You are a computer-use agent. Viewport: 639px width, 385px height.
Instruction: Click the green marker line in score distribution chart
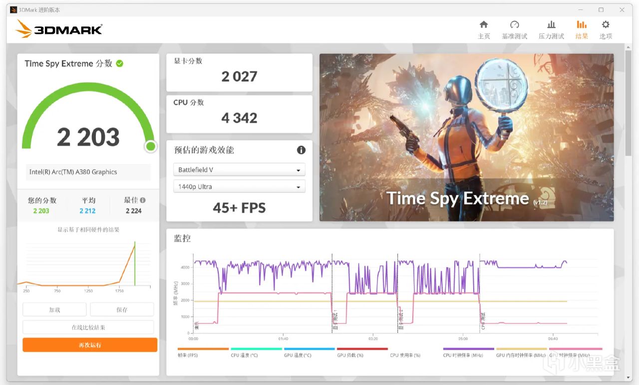click(135, 264)
